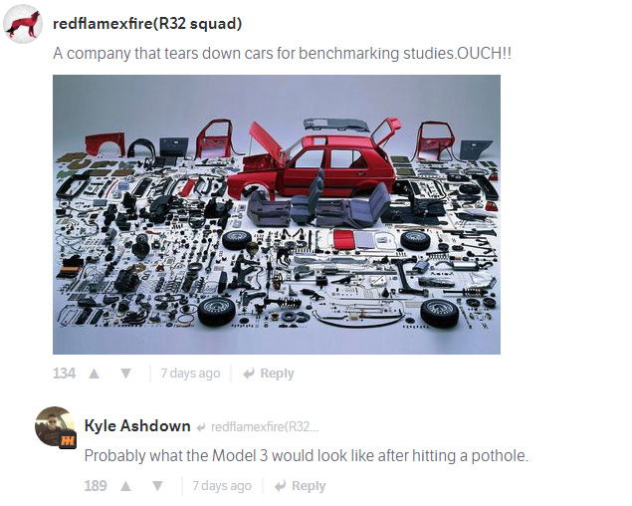
Task: Click the 189 vote count
Action: click(x=96, y=486)
